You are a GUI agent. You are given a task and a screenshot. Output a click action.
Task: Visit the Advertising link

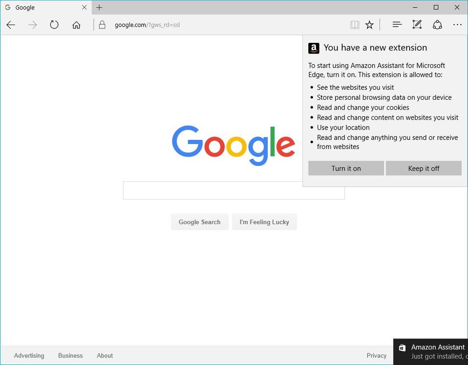pos(29,355)
